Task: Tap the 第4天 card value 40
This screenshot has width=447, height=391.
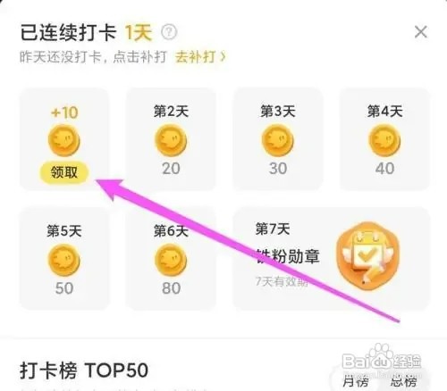Action: tap(384, 169)
